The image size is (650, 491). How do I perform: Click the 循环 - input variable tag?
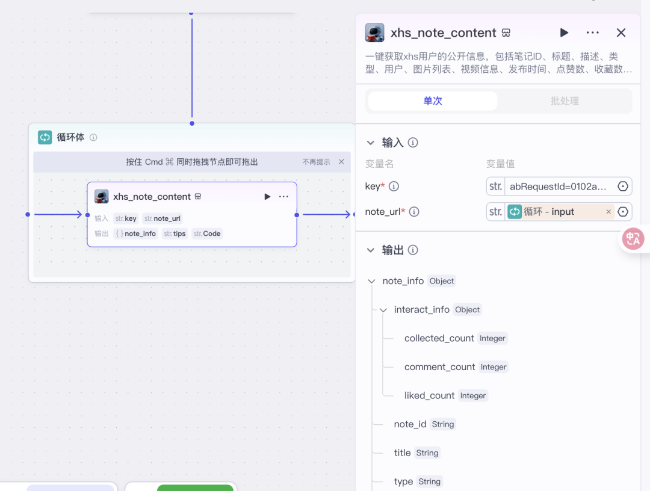[x=556, y=212]
